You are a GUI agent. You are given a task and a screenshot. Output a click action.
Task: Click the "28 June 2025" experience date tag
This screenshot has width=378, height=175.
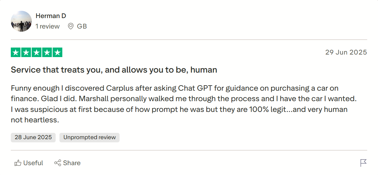33,138
